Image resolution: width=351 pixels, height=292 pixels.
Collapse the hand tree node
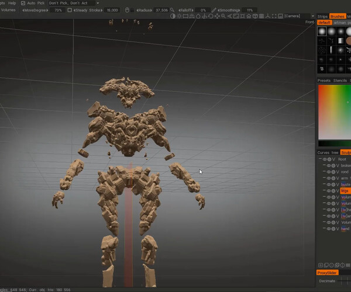pyautogui.click(x=324, y=228)
